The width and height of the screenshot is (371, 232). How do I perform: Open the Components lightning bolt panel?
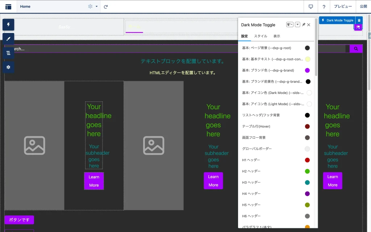[8, 25]
